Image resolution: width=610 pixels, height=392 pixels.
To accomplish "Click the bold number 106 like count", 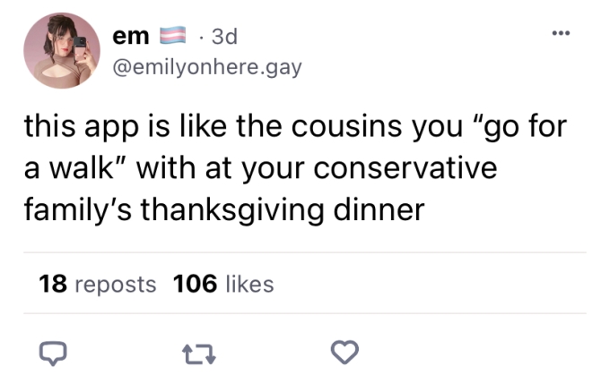I will coord(195,285).
